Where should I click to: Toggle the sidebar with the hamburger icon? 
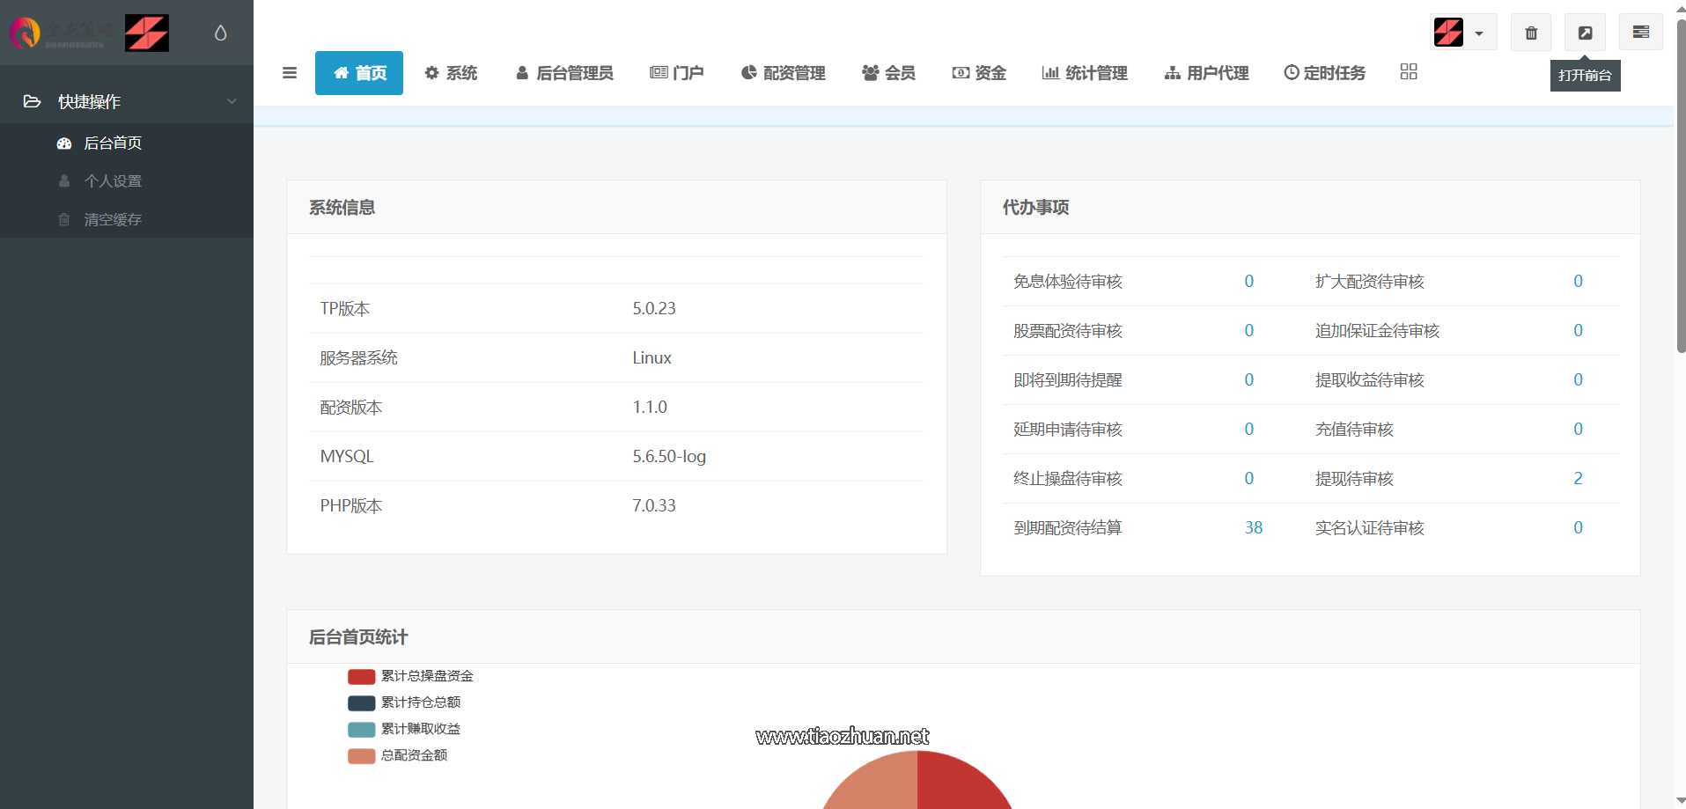(x=290, y=73)
